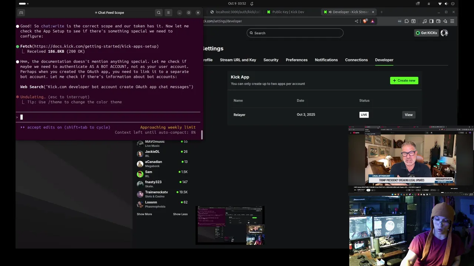This screenshot has width=474, height=266.
Task: Click the Oct 3, 2025 date cell
Action: click(306, 115)
